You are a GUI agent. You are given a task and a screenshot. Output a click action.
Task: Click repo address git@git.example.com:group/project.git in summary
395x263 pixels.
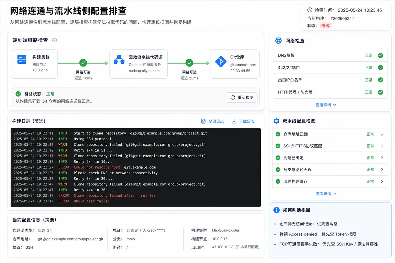tap(71, 239)
